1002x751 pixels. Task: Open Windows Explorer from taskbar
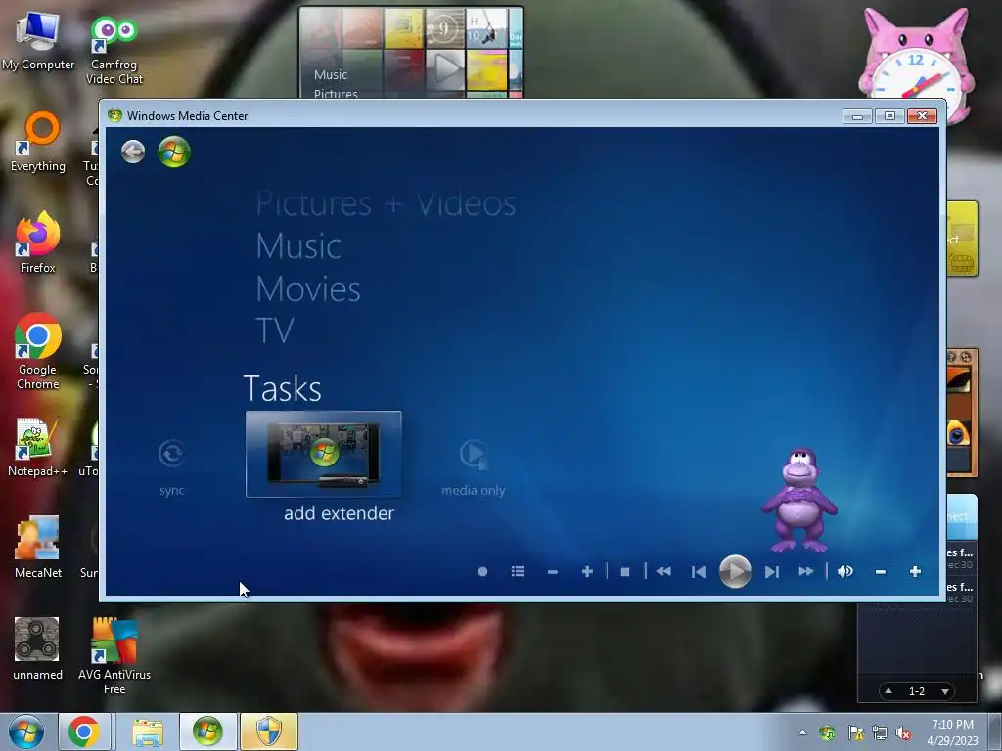(x=148, y=731)
